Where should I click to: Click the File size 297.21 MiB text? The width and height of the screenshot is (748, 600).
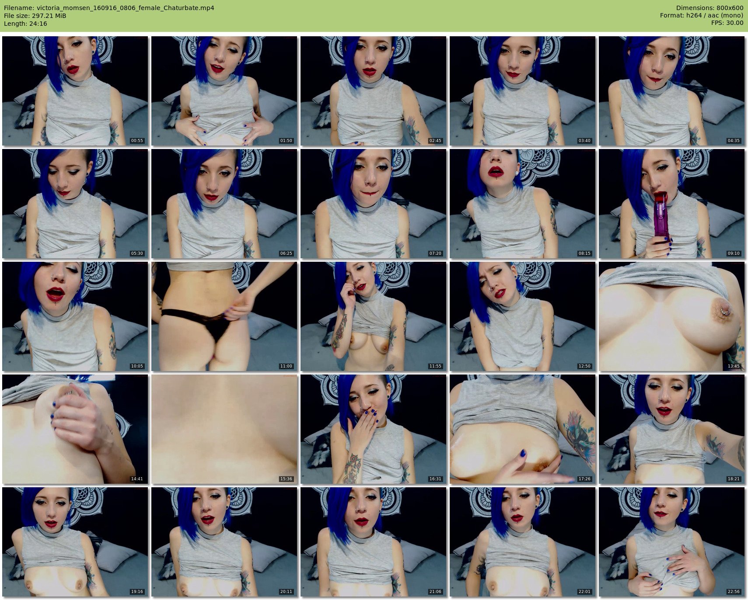[35, 16]
